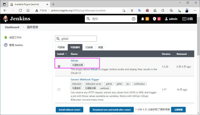Click the webhook tag label
Viewport: 200px width, 115px height.
[x=105, y=88]
